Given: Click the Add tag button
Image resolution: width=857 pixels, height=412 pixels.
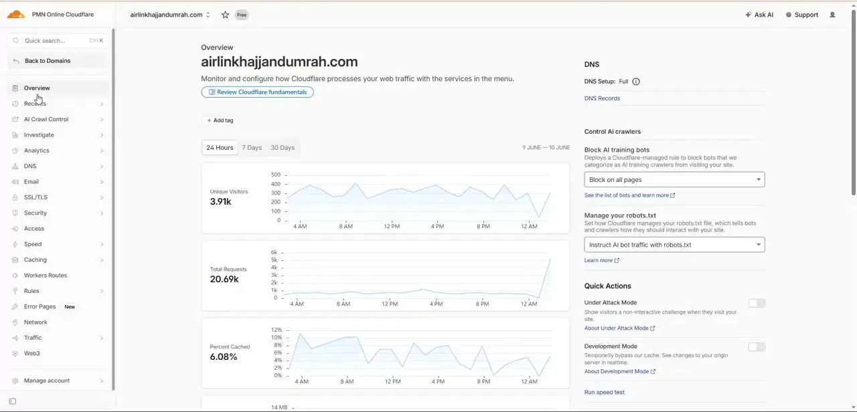Looking at the screenshot, I should pos(220,120).
